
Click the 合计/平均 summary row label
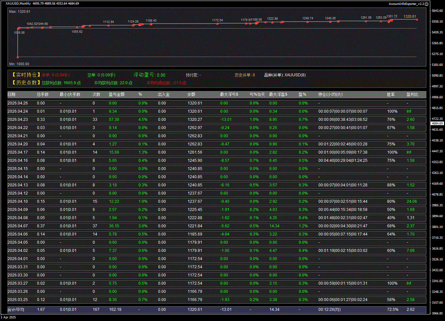point(16,310)
